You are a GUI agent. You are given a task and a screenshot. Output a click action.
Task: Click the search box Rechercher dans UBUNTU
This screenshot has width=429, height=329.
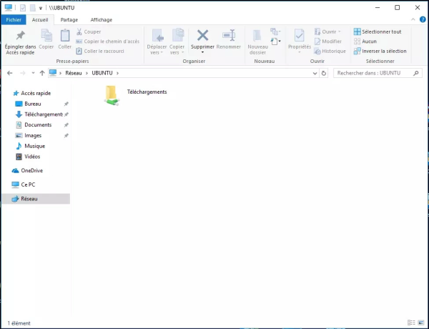pos(375,73)
